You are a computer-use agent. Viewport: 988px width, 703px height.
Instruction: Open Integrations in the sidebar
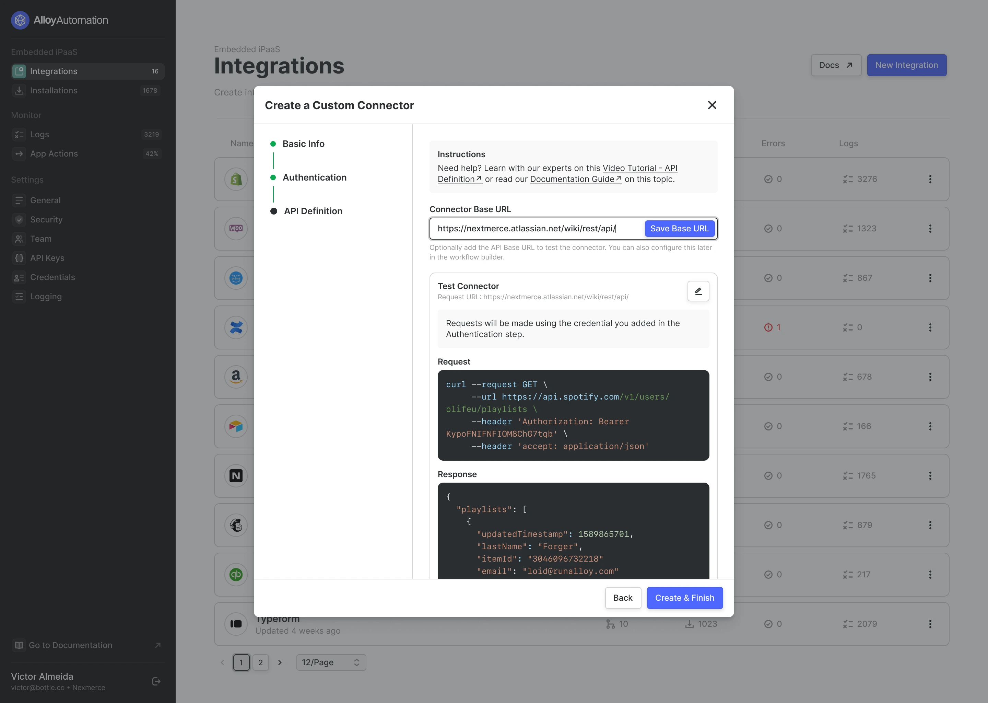[x=87, y=71]
